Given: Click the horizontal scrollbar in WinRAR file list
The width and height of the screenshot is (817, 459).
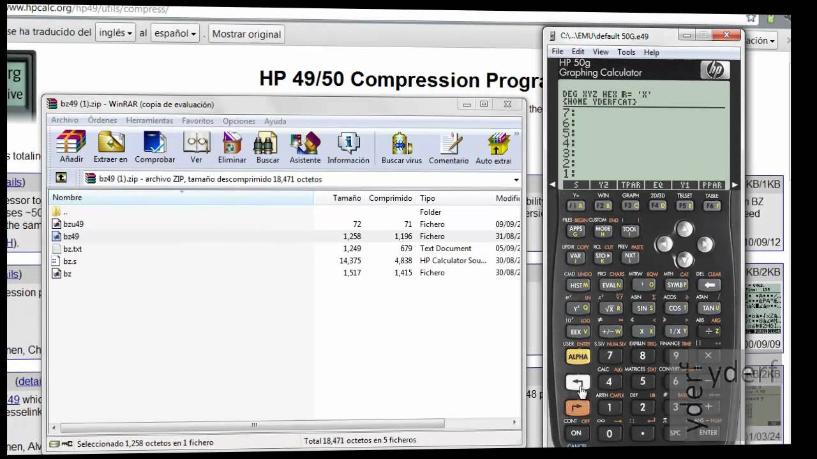Looking at the screenshot, I should pyautogui.click(x=254, y=423).
